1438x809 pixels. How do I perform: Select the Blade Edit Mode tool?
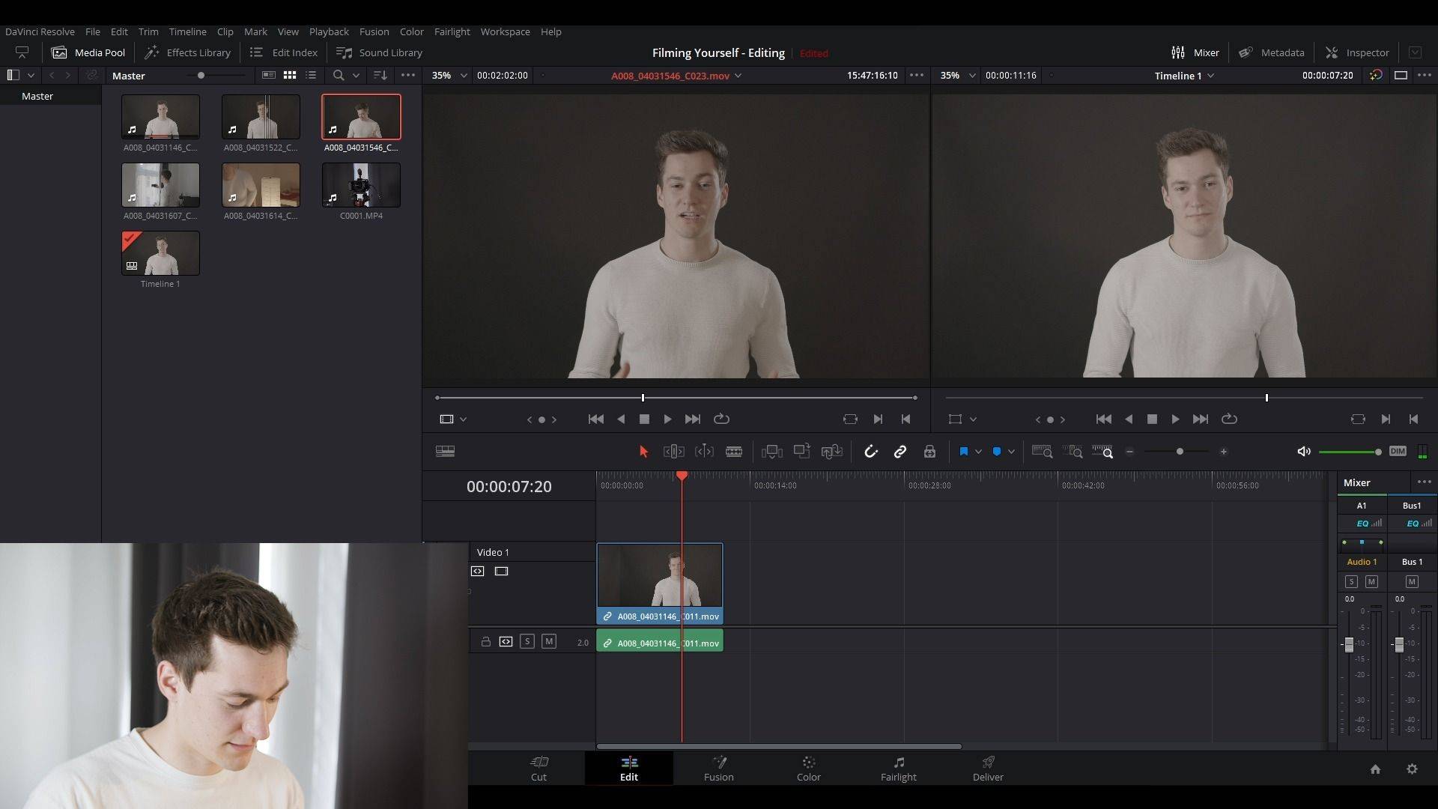[x=733, y=452]
